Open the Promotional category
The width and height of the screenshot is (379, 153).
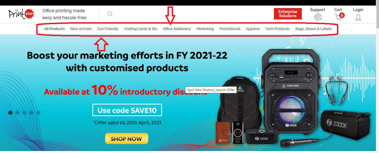(230, 29)
